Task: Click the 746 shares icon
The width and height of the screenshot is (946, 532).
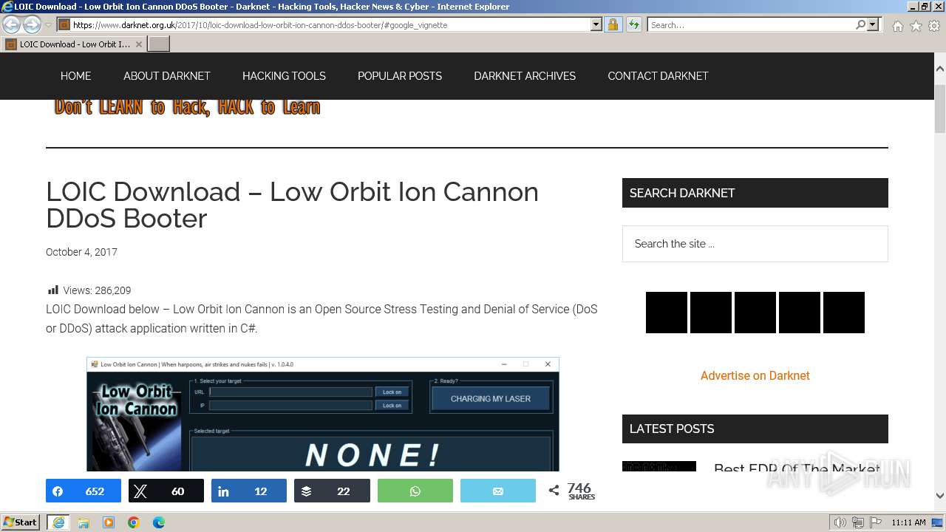Action: (x=554, y=491)
